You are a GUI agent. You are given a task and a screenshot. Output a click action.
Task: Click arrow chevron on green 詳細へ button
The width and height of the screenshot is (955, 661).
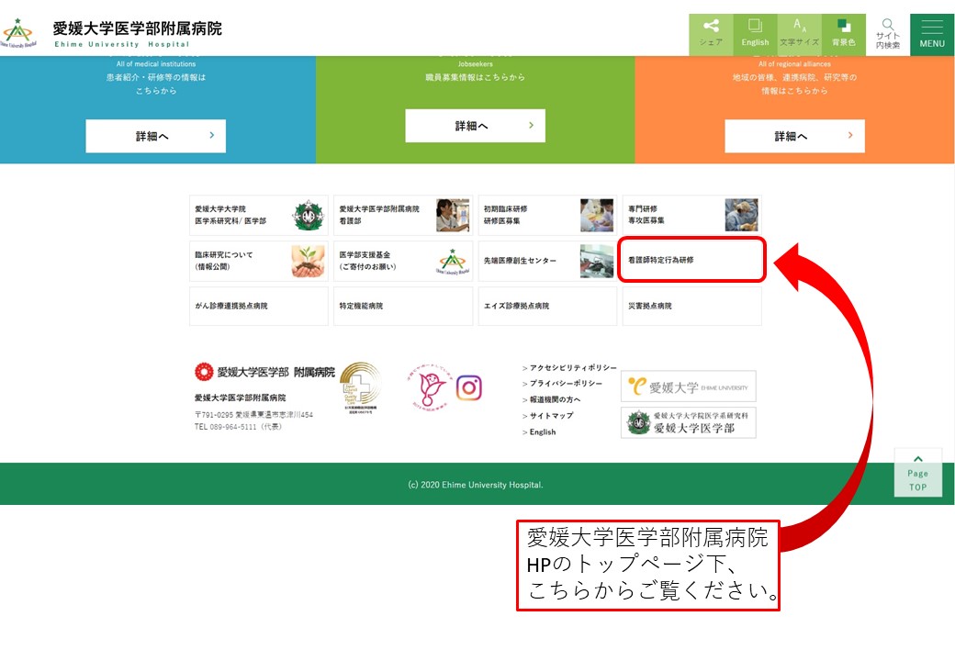(531, 125)
